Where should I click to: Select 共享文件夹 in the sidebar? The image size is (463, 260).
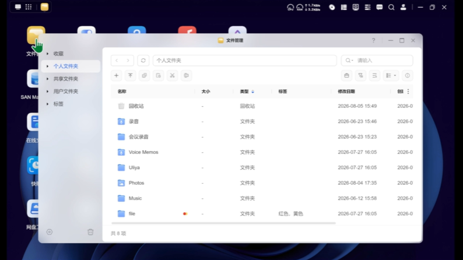(65, 79)
